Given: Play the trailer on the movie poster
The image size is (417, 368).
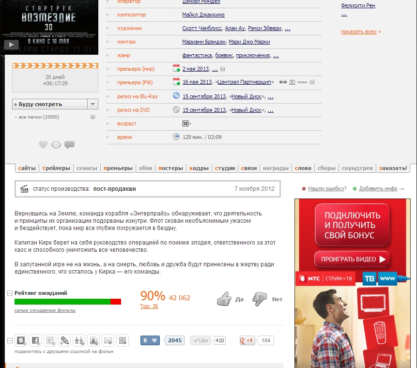Looking at the screenshot, I should 11,45.
